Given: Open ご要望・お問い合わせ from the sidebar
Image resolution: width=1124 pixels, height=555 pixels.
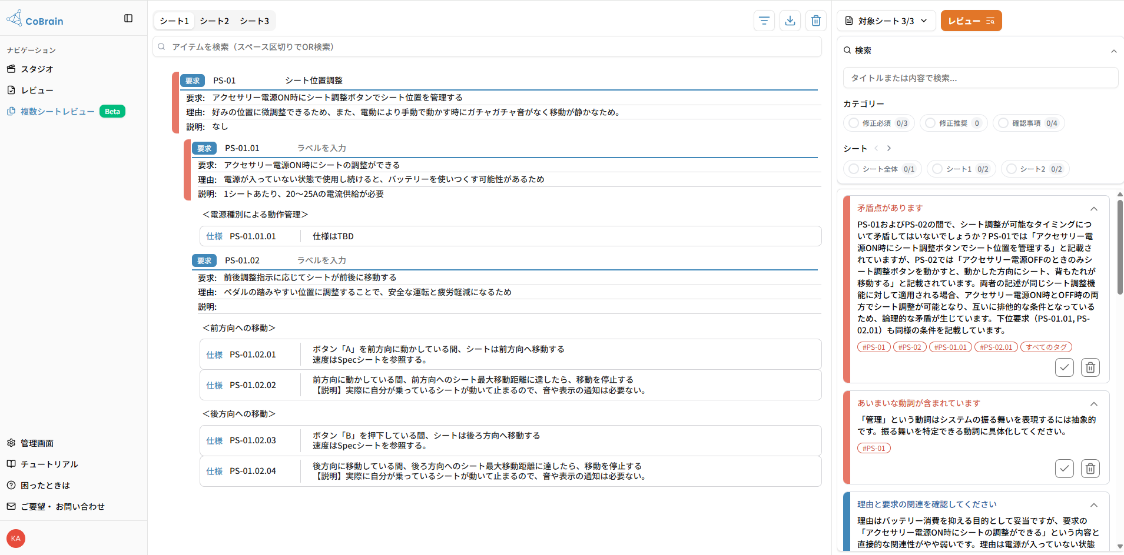Looking at the screenshot, I should (x=62, y=506).
